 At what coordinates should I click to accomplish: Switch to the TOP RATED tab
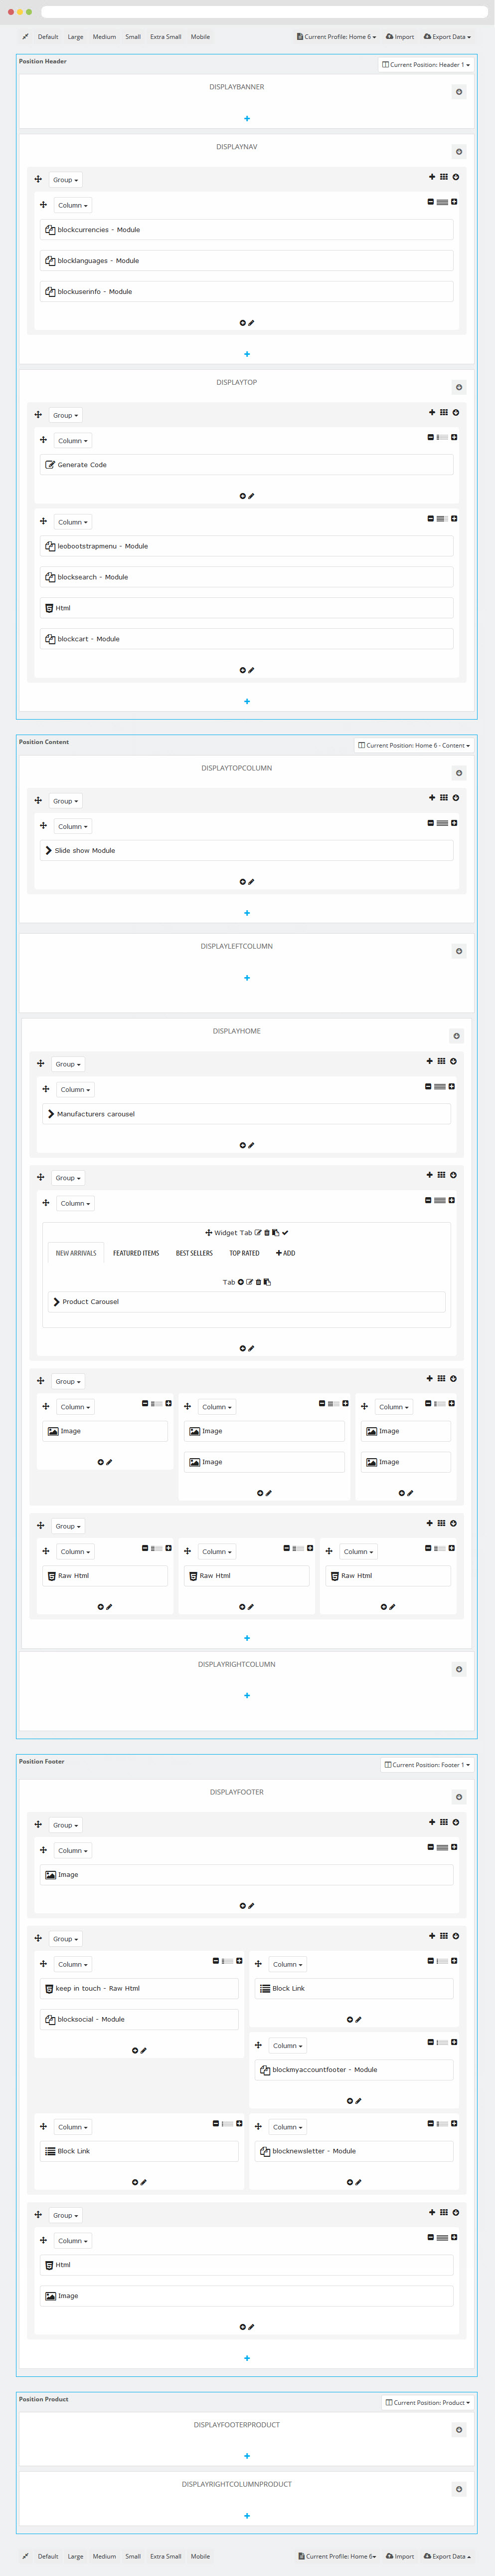tap(244, 1253)
